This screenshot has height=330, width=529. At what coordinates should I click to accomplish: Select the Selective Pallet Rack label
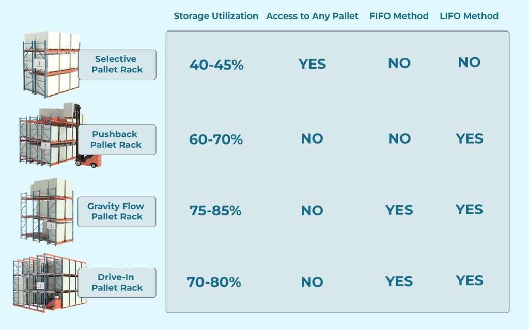point(117,65)
